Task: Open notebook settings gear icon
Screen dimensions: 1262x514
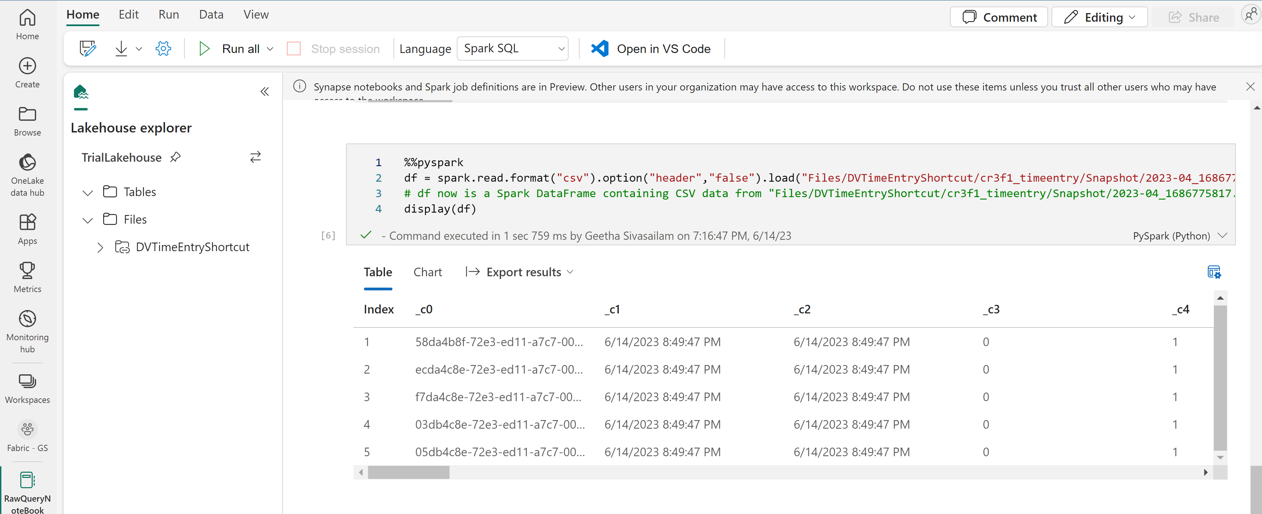Action: click(x=163, y=49)
